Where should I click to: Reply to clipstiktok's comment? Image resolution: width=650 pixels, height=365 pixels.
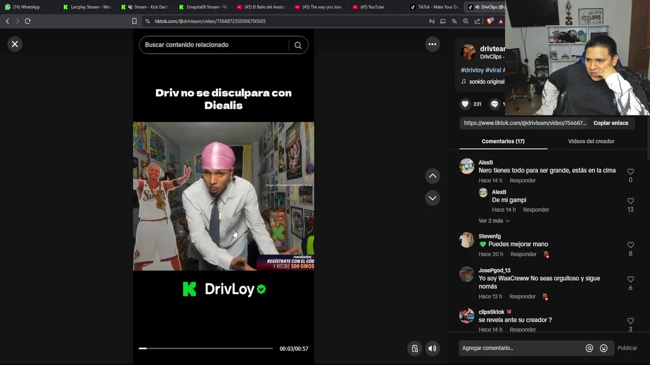click(523, 330)
